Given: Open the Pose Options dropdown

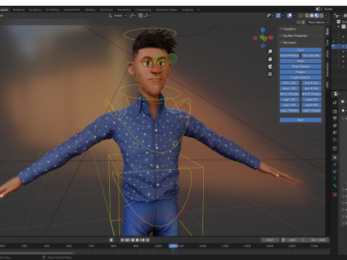Looking at the screenshot, I should 318,22.
